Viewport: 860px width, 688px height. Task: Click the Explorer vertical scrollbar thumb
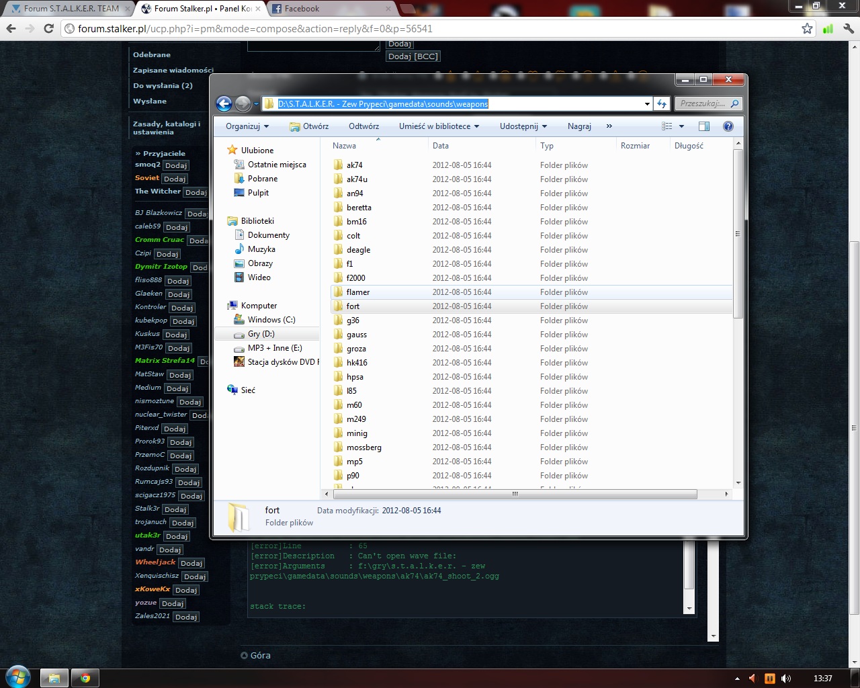[x=738, y=233]
